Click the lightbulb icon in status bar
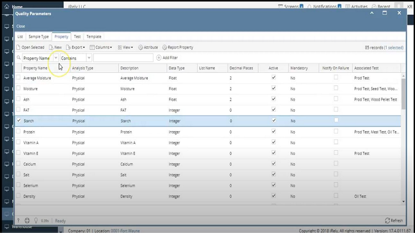This screenshot has width=415, height=233. tap(36, 220)
